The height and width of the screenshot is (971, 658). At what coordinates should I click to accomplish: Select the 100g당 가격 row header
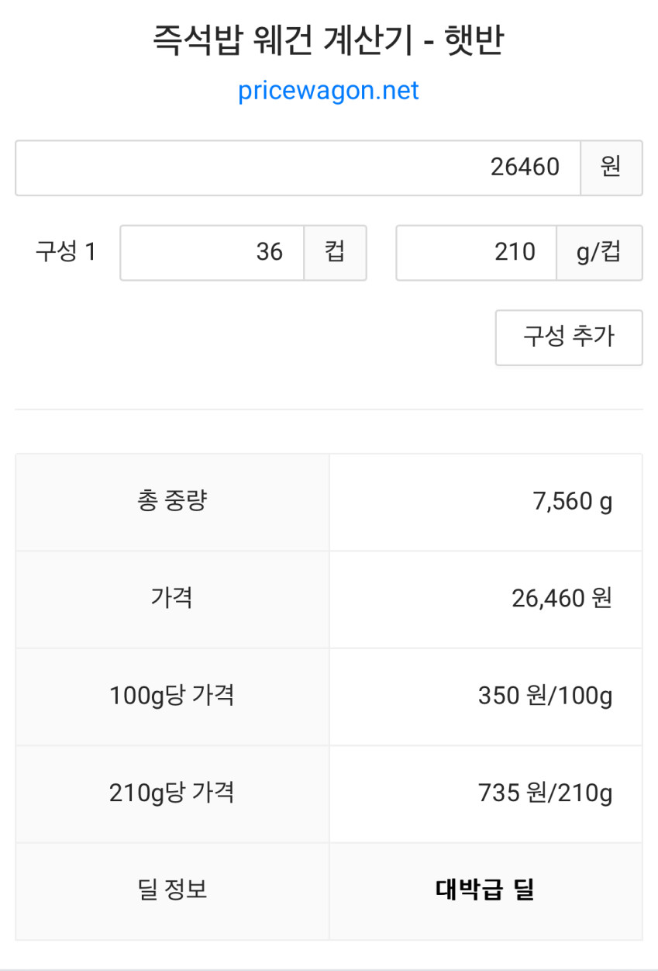172,696
